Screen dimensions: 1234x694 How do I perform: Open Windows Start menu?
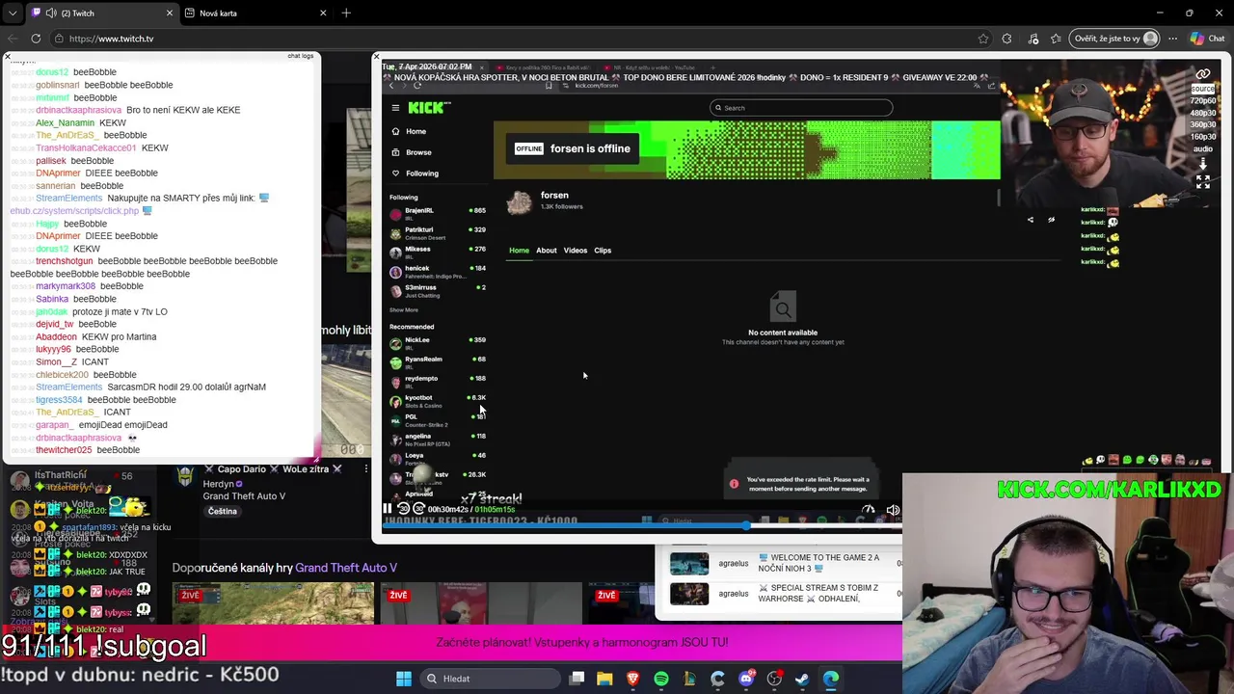coord(404,679)
